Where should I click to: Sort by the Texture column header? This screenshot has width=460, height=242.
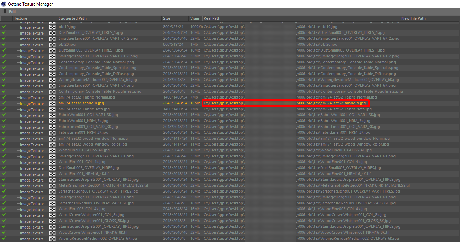(x=20, y=18)
